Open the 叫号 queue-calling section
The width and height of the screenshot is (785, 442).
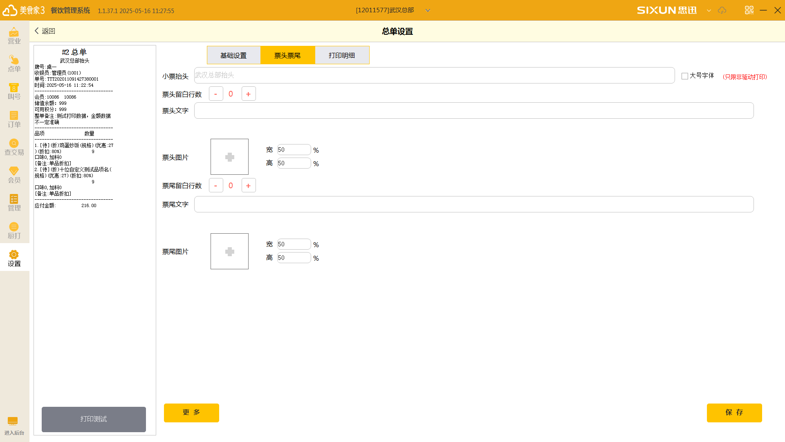point(14,92)
